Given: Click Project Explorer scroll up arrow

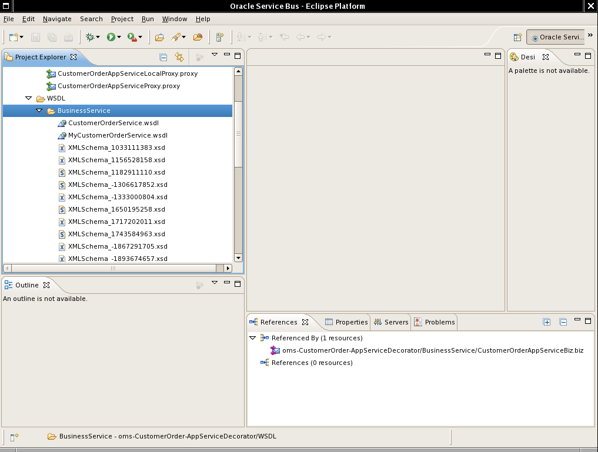Looking at the screenshot, I should pos(238,71).
